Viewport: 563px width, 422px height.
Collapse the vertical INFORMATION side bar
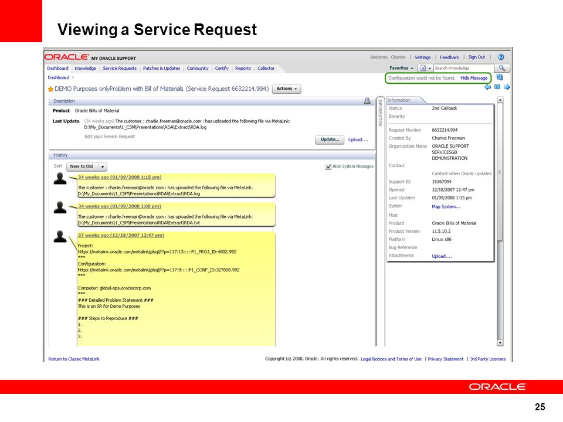(380, 113)
